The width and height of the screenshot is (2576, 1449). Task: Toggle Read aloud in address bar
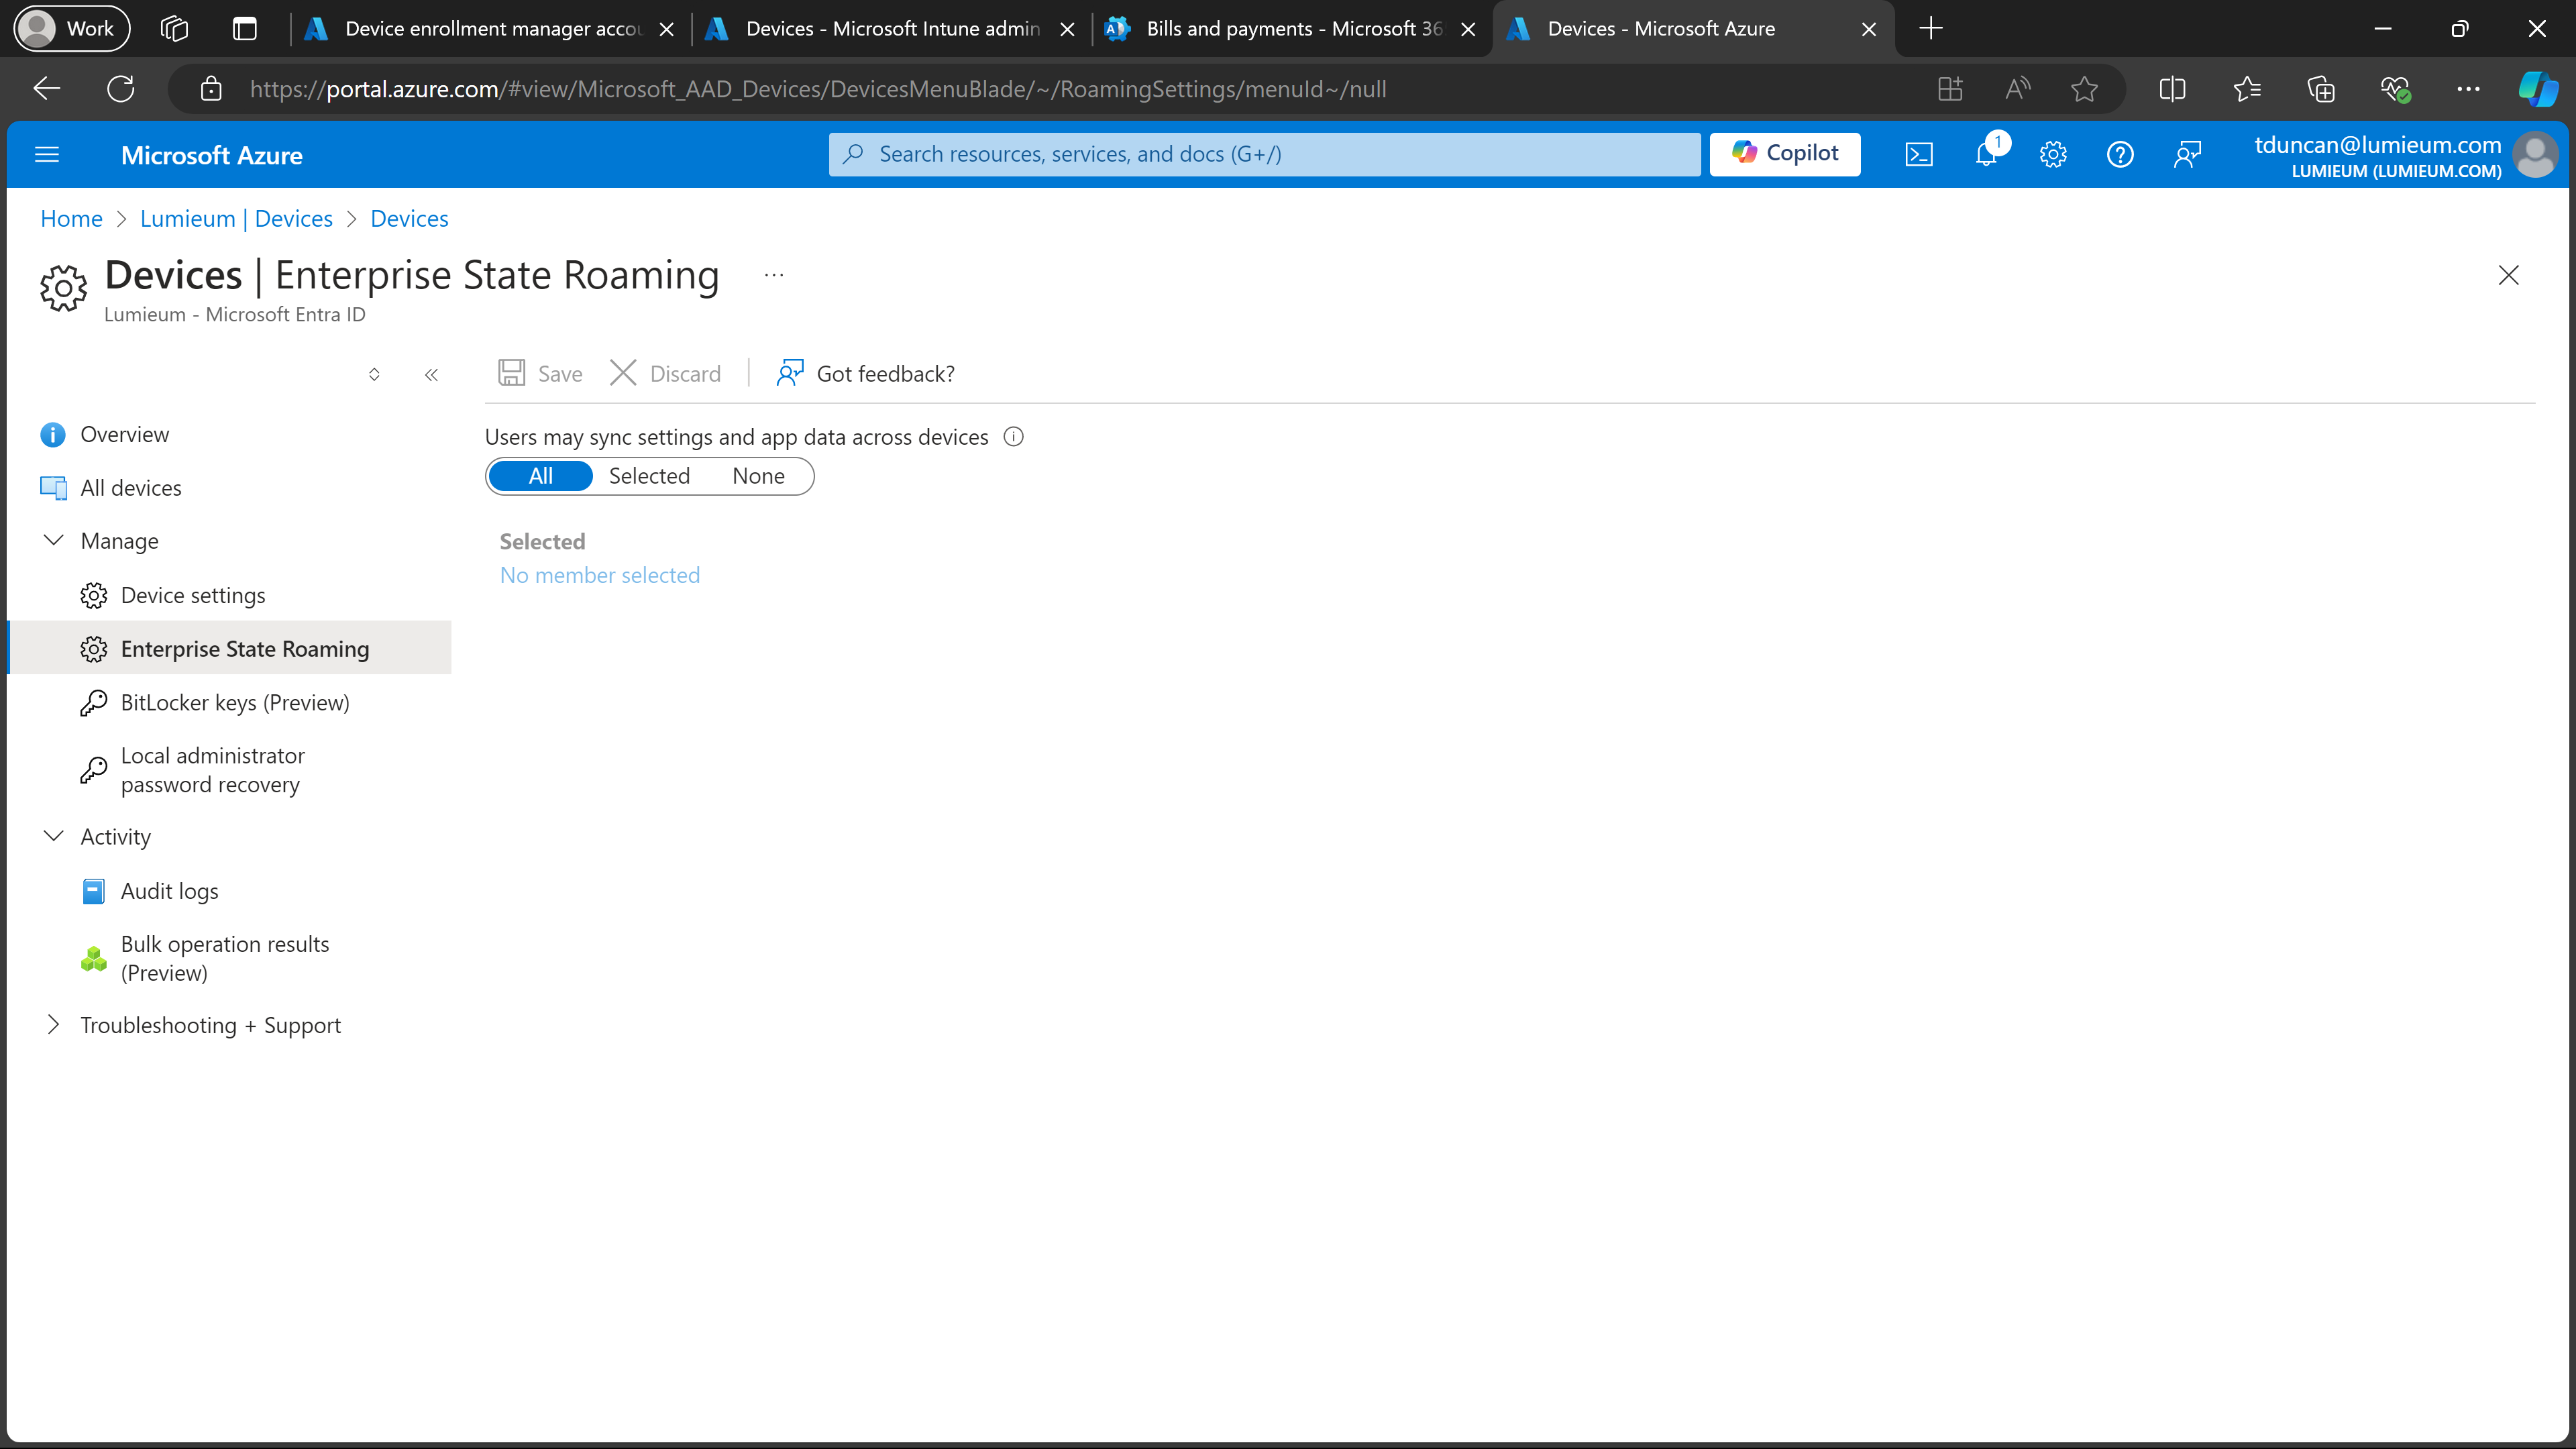tap(2017, 89)
